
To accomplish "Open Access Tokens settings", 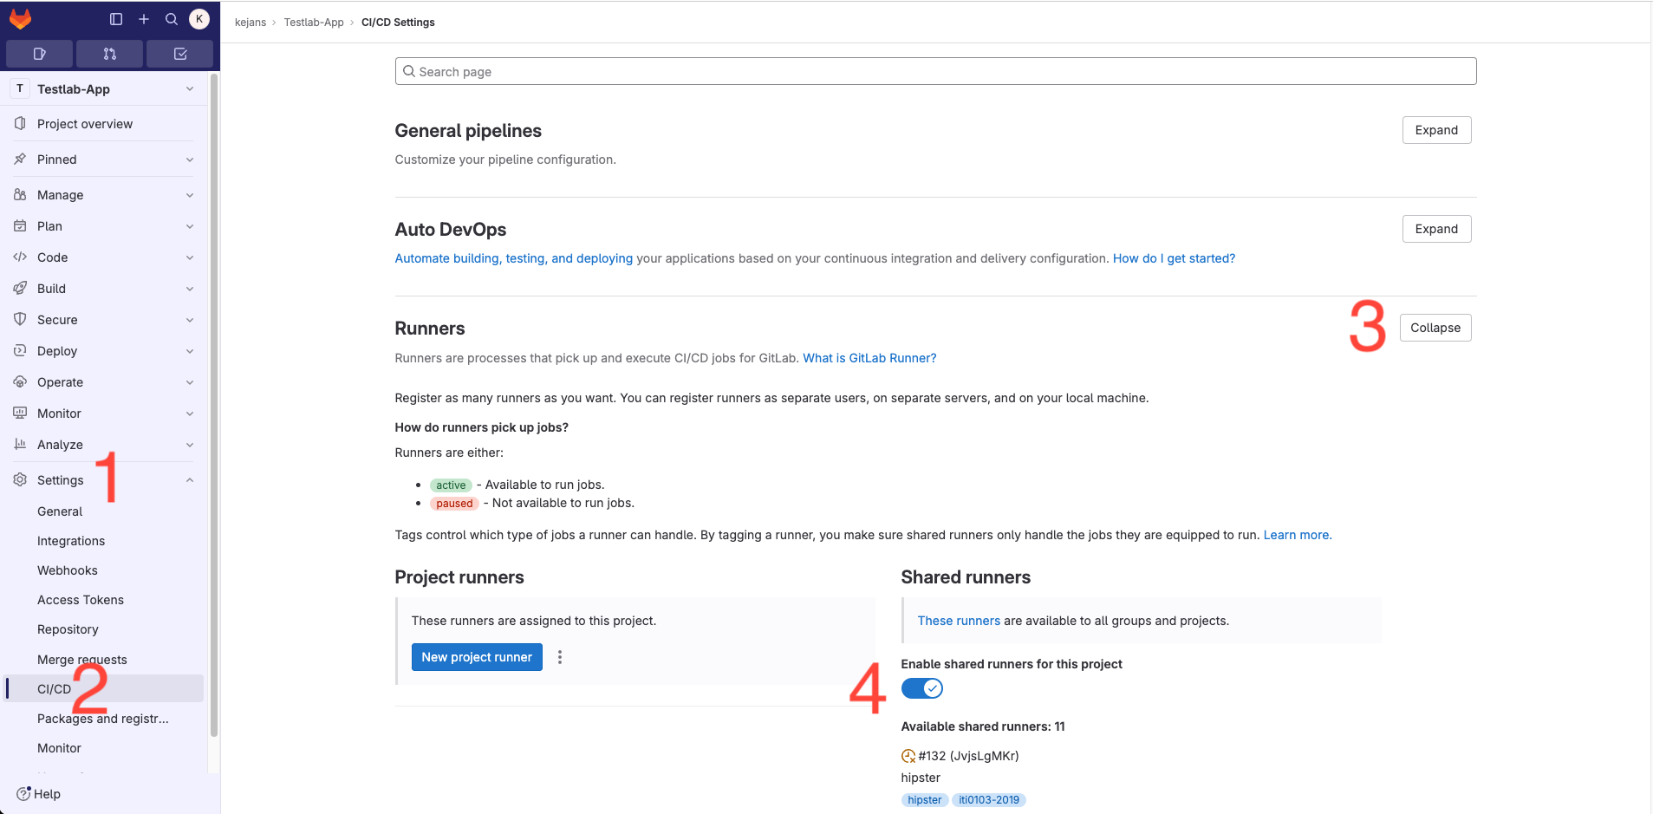I will pos(104,600).
